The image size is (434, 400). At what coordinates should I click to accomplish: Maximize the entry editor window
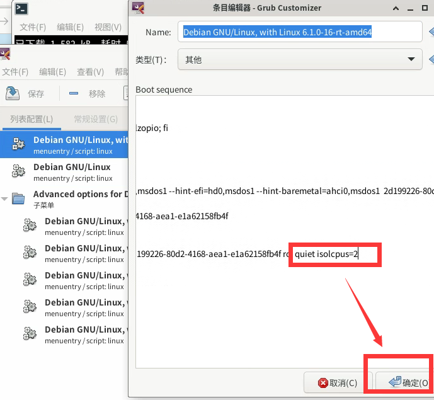425,8
